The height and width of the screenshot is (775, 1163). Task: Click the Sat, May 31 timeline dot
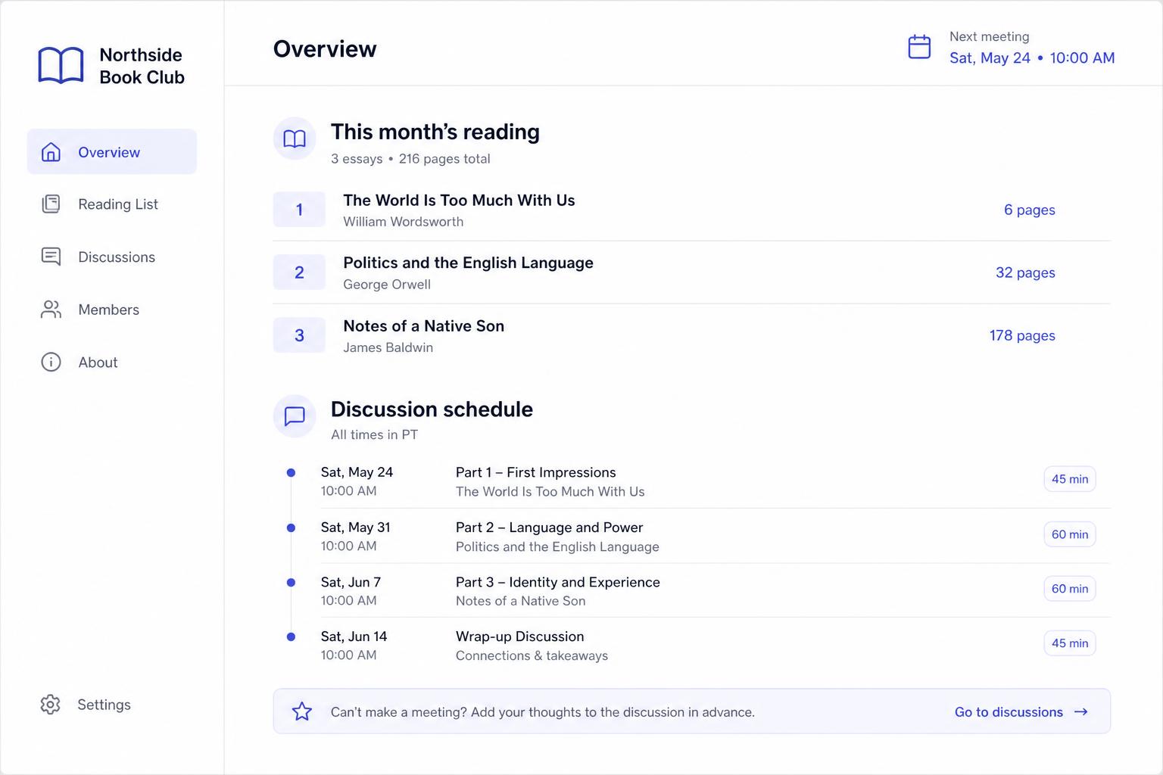click(291, 528)
